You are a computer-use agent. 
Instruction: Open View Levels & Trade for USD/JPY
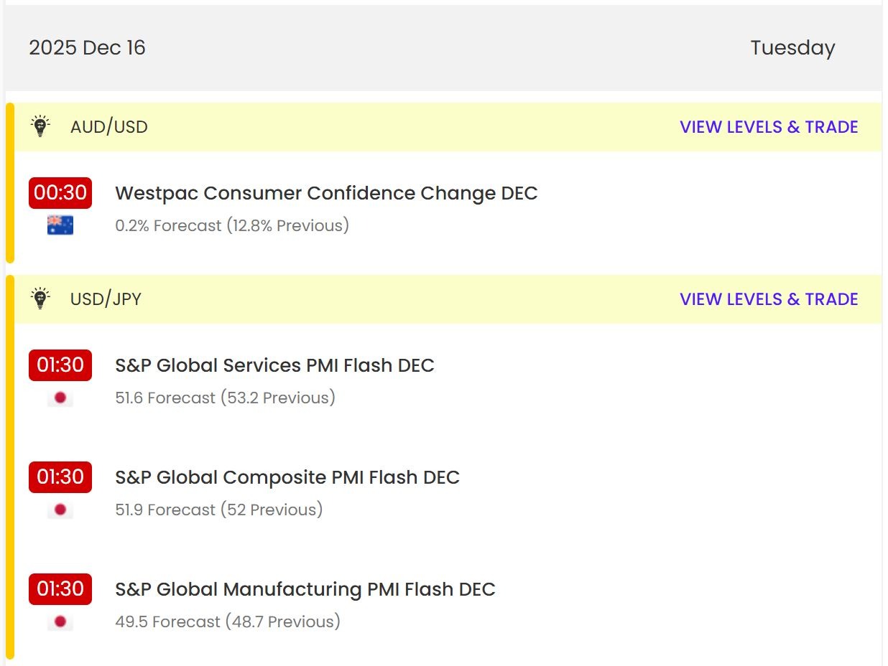(x=769, y=299)
